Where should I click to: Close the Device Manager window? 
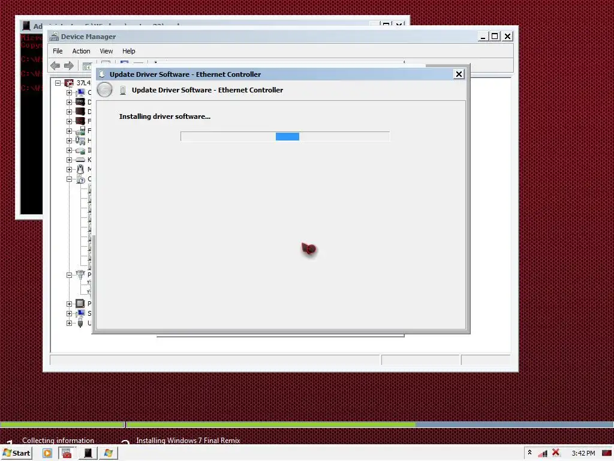pos(507,37)
